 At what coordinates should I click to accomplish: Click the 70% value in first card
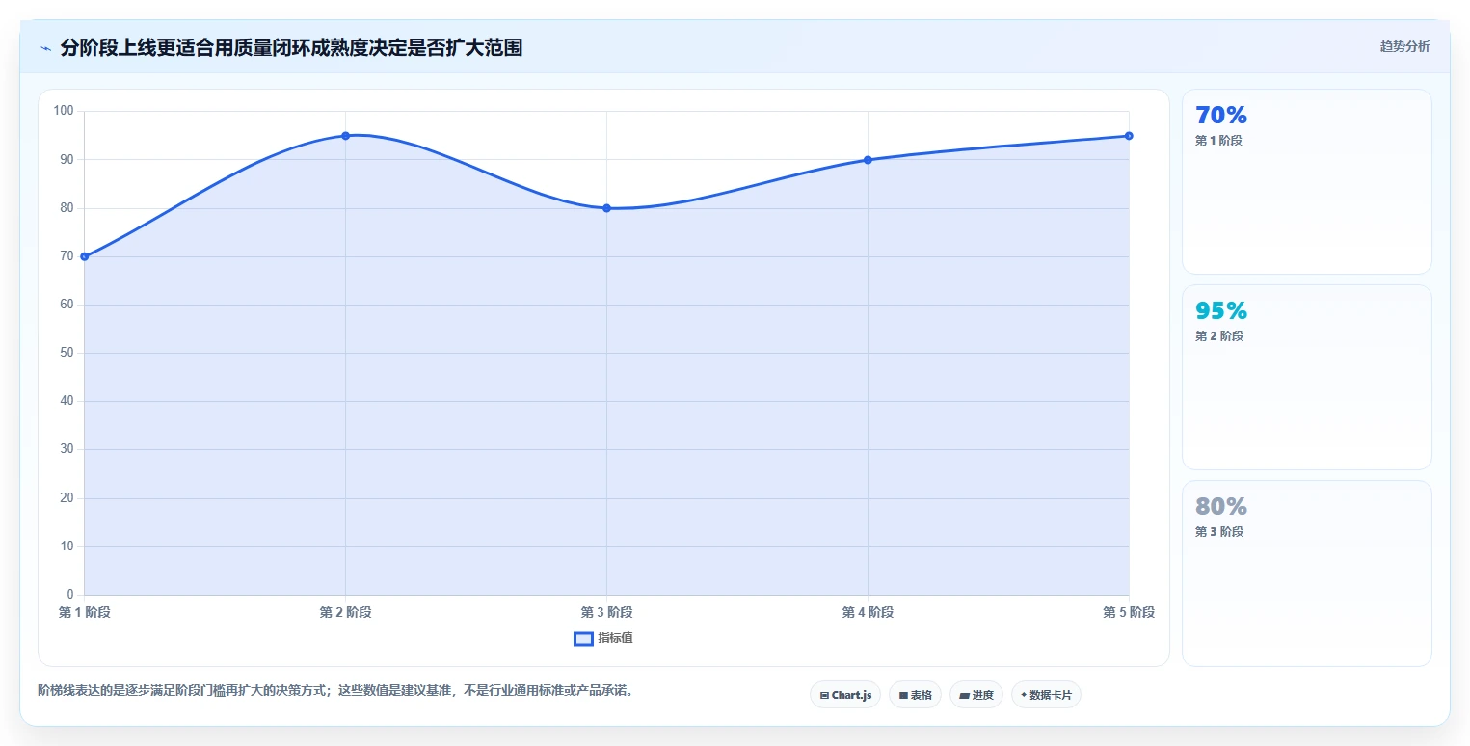(1221, 115)
